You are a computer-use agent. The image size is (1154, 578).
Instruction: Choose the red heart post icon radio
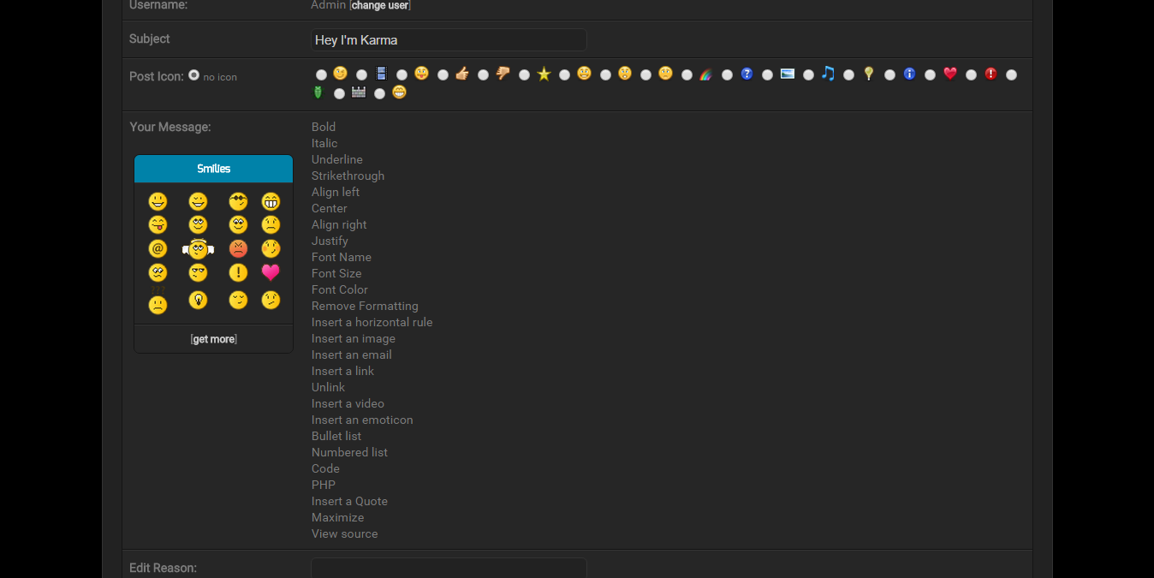click(930, 75)
